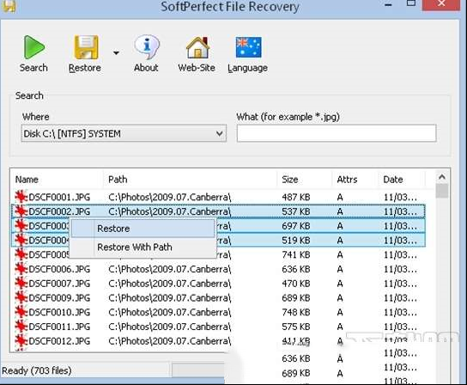Click the file icon of DSCF0010.JPG
The image size is (467, 385).
[21, 312]
